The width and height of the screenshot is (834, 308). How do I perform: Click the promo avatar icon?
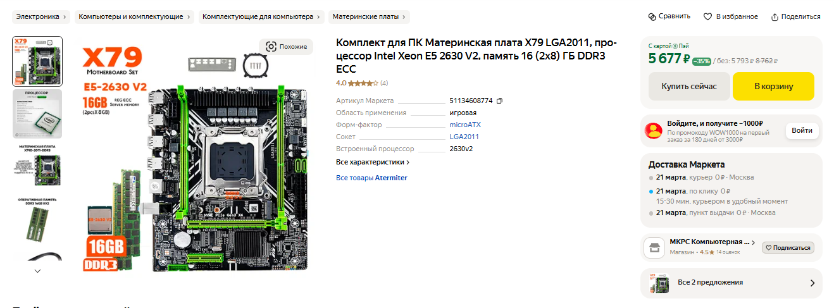[x=654, y=131]
